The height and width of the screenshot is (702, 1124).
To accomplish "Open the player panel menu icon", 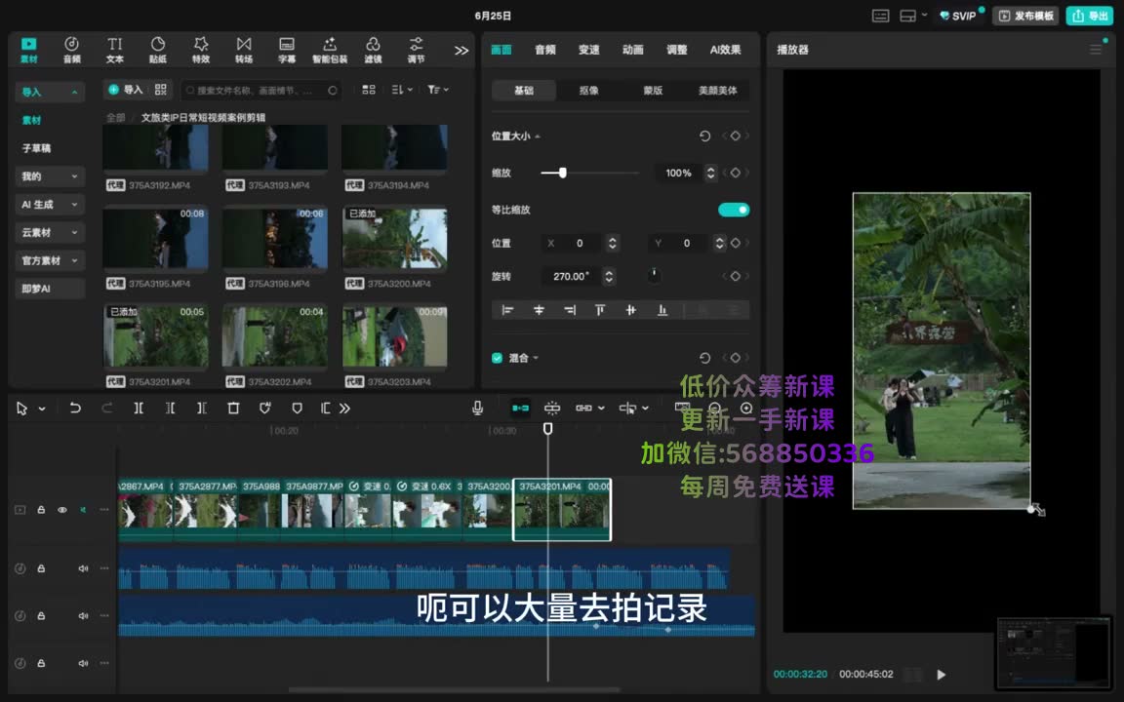I will point(1096,50).
